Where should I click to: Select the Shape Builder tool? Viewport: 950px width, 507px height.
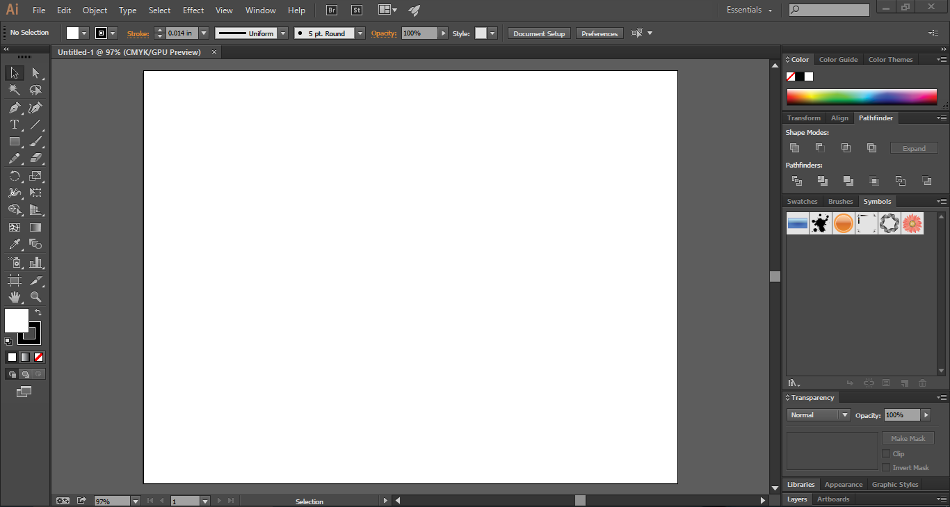15,210
